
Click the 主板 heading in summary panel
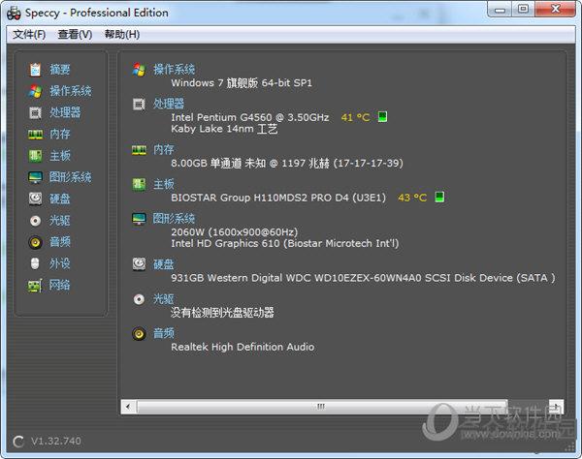click(x=164, y=184)
